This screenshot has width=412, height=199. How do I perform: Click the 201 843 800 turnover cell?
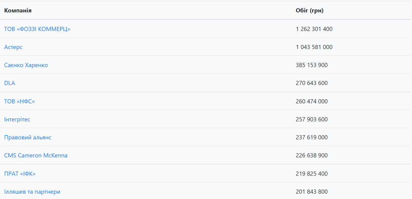pyautogui.click(x=312, y=192)
